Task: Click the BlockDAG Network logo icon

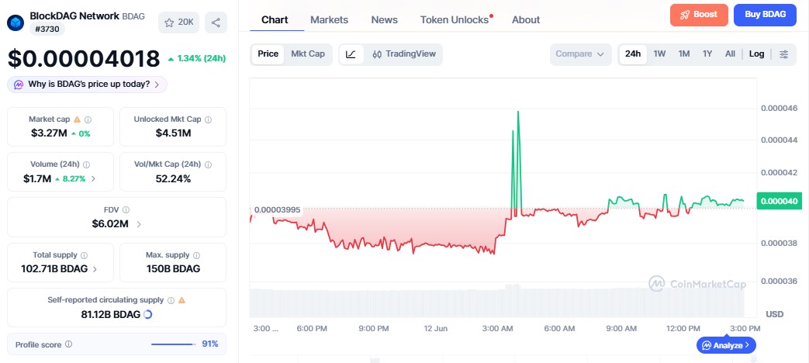Action: coord(16,23)
